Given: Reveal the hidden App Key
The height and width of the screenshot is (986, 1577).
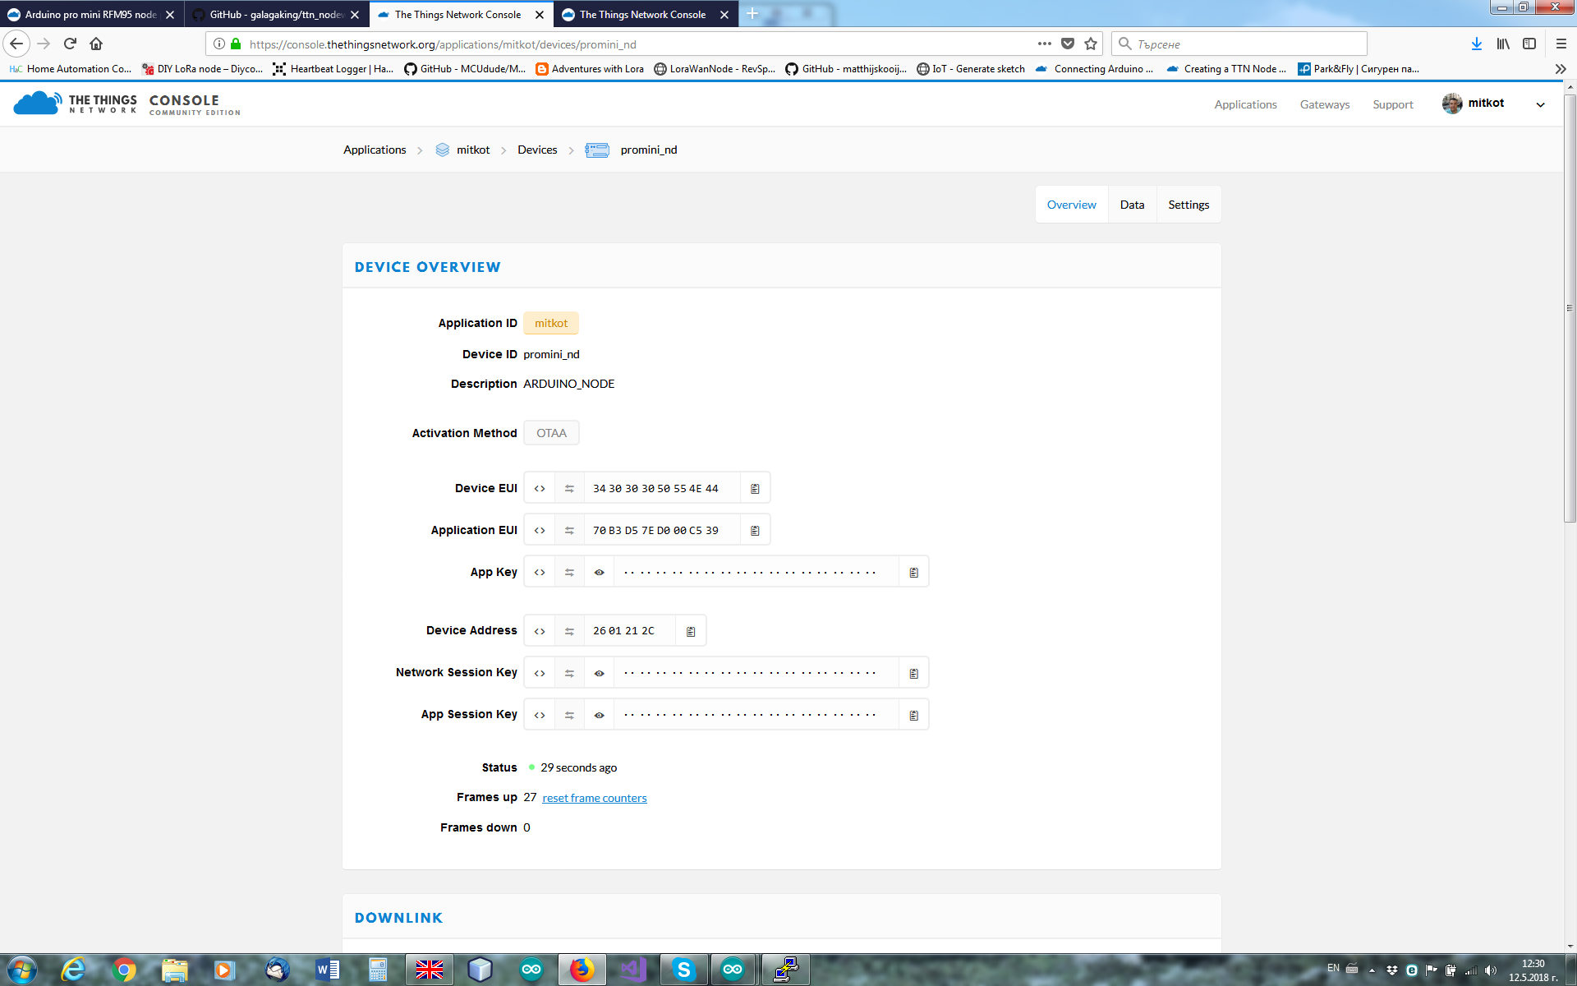Looking at the screenshot, I should [600, 572].
